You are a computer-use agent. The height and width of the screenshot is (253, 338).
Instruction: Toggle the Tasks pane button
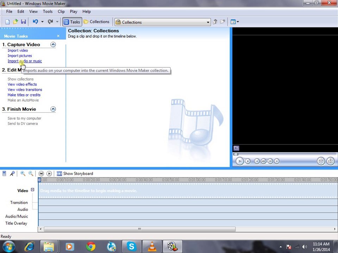click(72, 22)
